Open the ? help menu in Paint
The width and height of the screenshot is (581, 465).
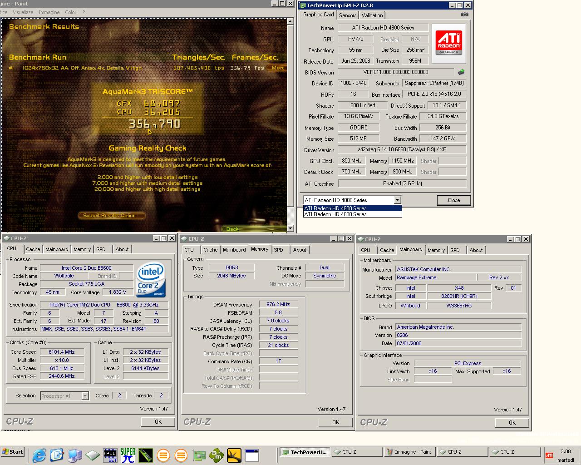tap(84, 12)
